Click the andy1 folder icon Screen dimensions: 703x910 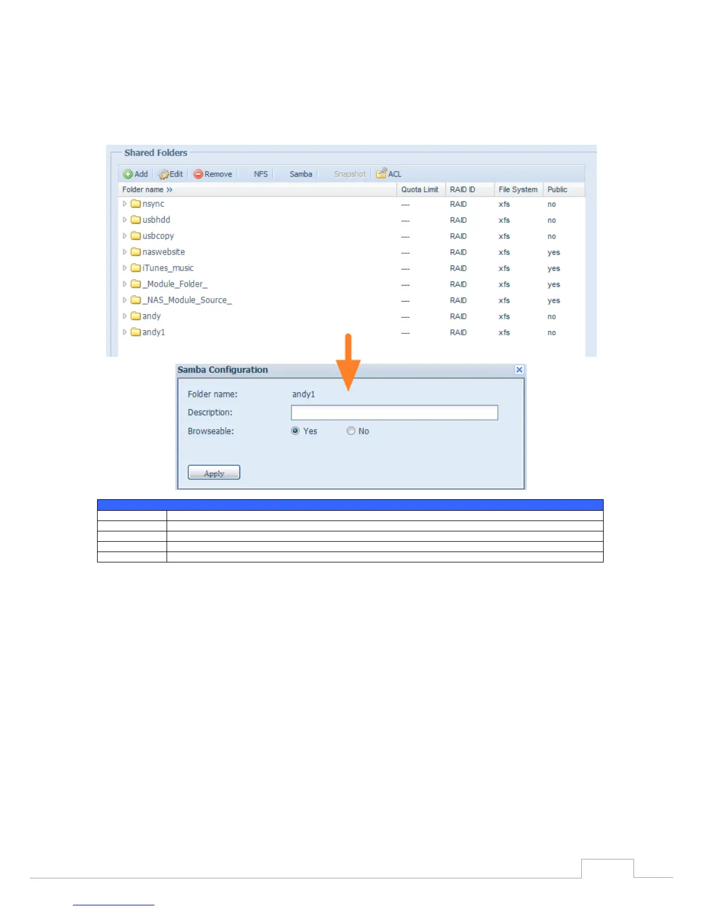click(x=136, y=333)
